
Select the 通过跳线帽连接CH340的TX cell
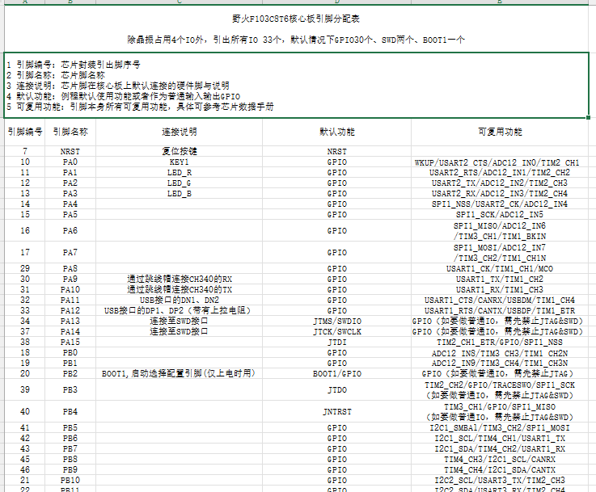179,290
